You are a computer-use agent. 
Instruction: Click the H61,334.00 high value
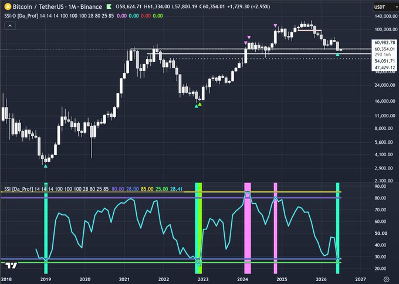click(157, 6)
